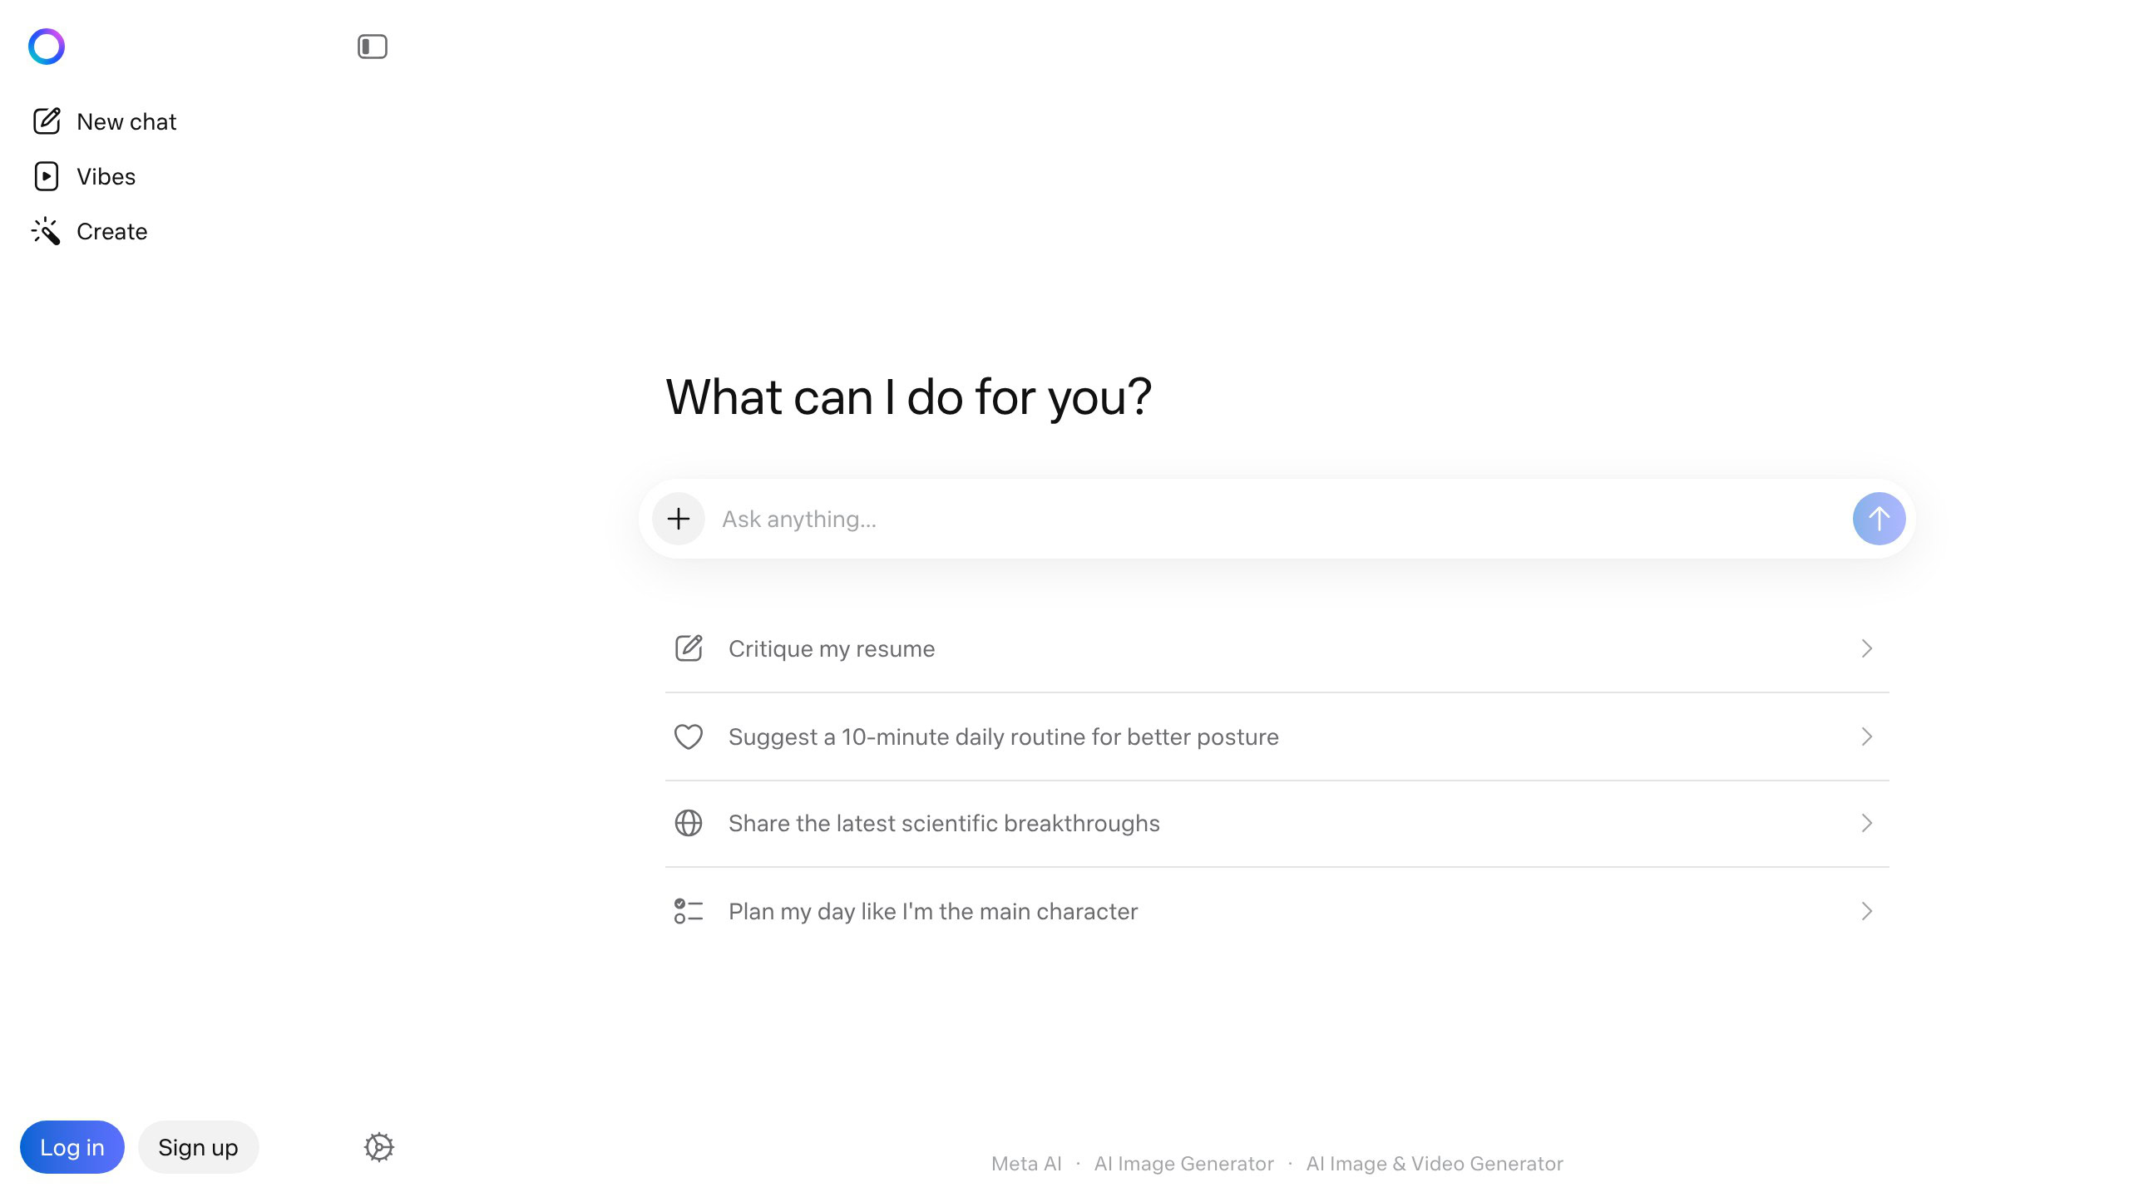Screen dimensions: 2129x1197
Task: Collapse the sidebar with the panel toggle
Action: point(373,47)
